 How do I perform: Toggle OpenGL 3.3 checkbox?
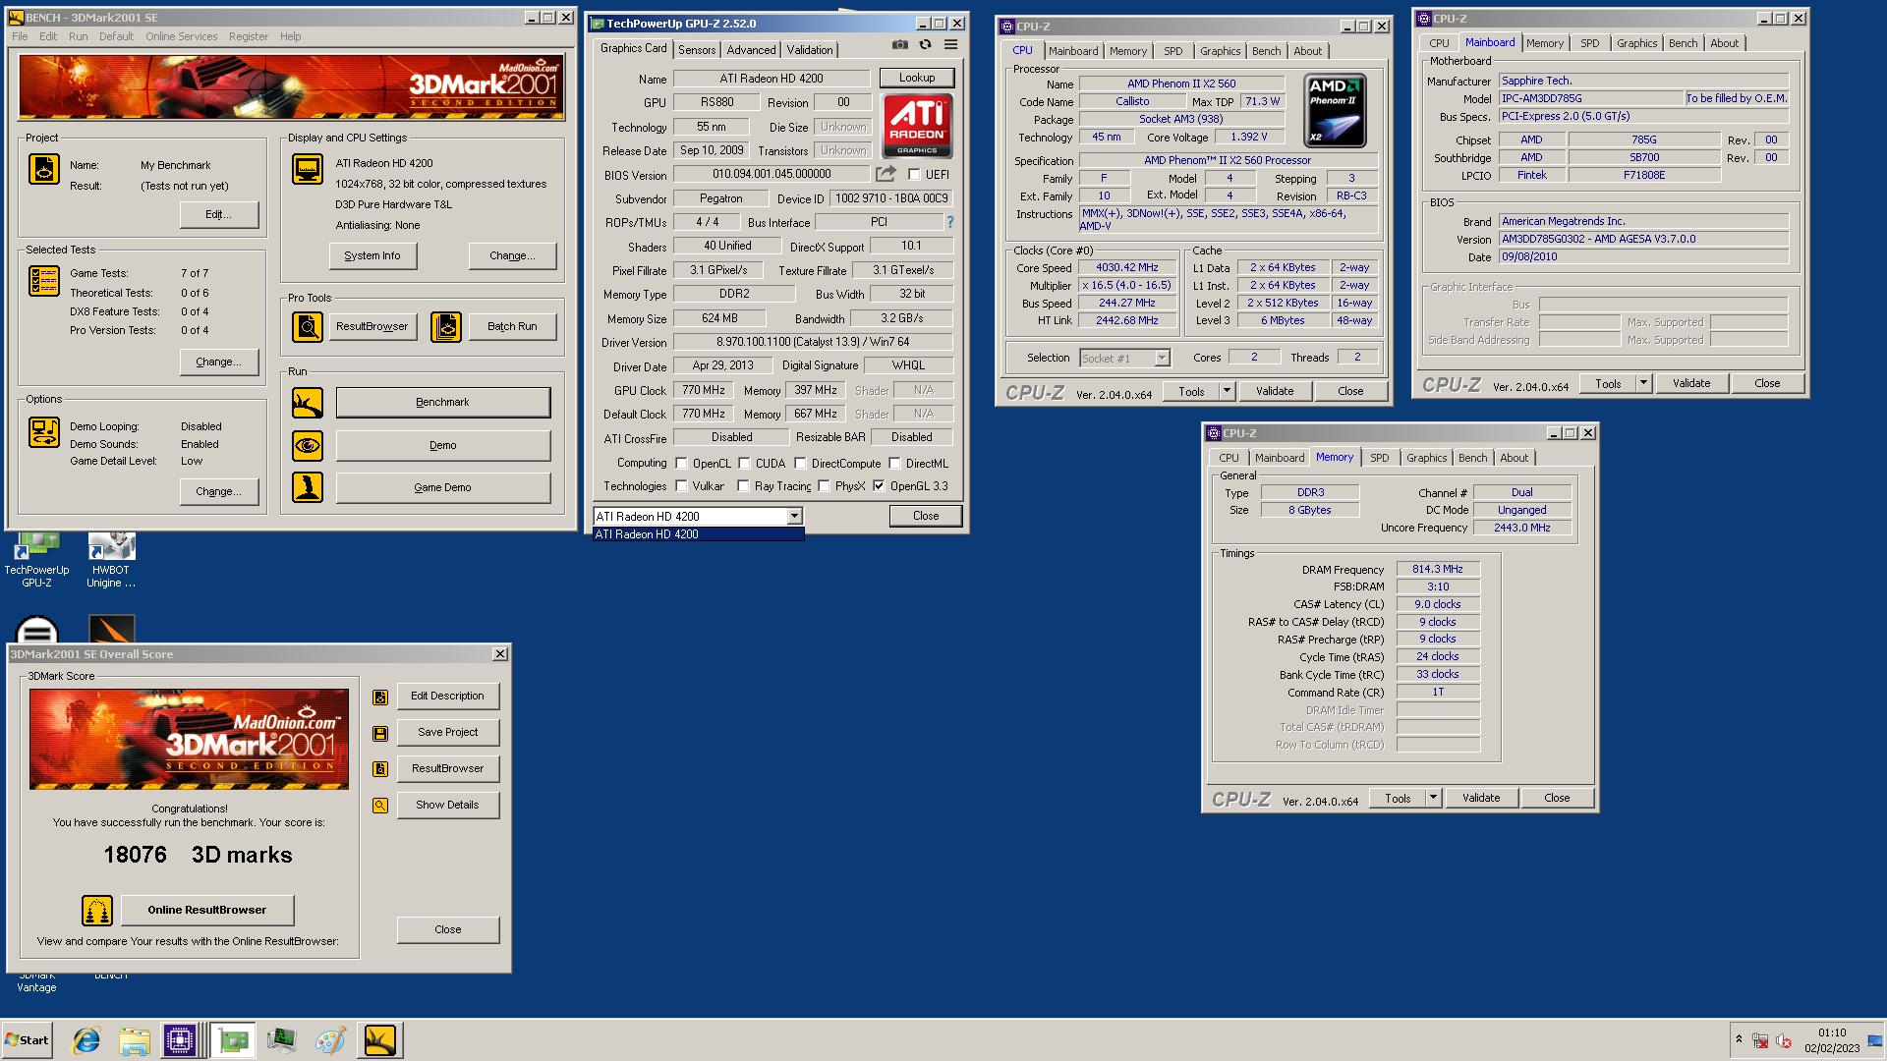click(879, 486)
